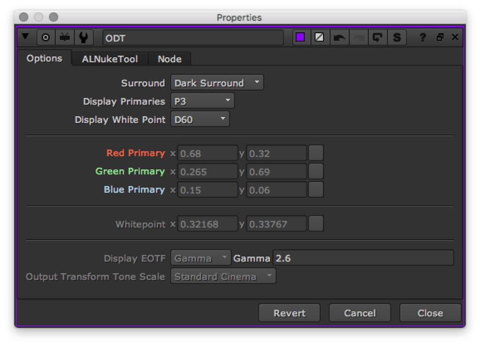Open the script editor S icon
This screenshot has width=480, height=345.
[x=397, y=37]
